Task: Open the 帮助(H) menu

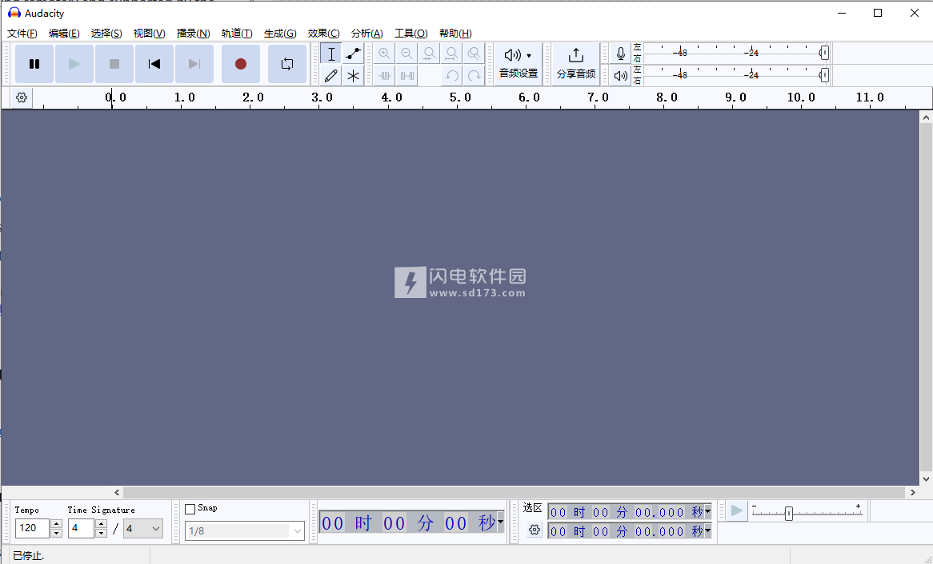Action: pos(456,34)
